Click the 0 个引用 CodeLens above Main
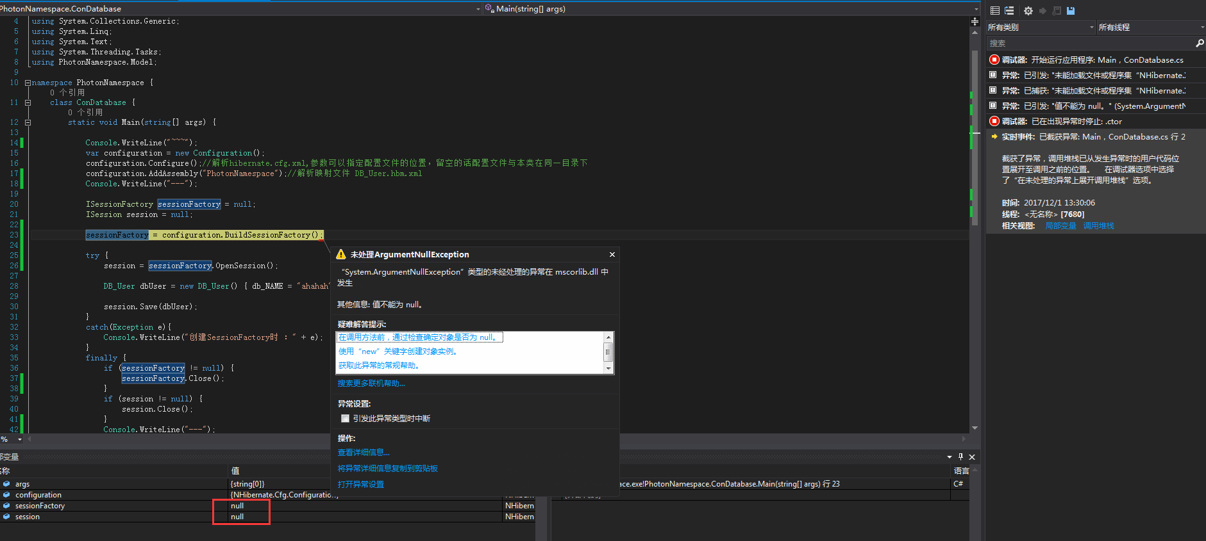Viewport: 1206px width, 541px height. tap(85, 112)
